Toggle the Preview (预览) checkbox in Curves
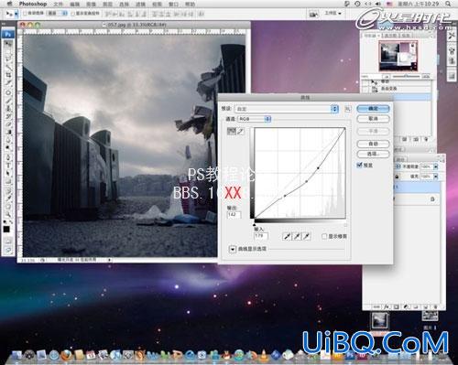This screenshot has height=365, width=458. pos(359,165)
